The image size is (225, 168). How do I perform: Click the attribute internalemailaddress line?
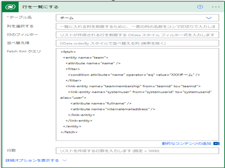coord(113,109)
